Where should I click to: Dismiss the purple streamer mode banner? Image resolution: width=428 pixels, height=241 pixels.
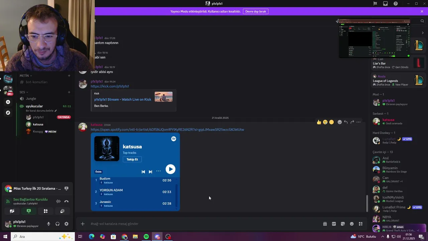(422, 11)
